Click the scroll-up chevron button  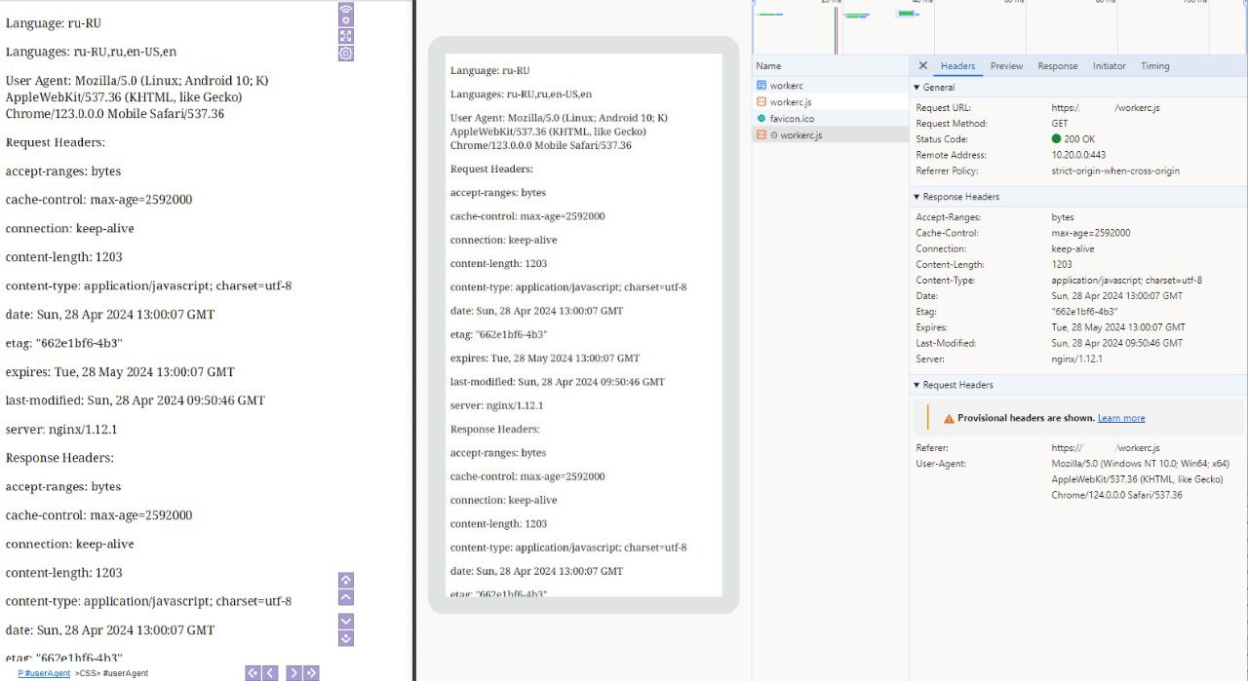pyautogui.click(x=345, y=597)
